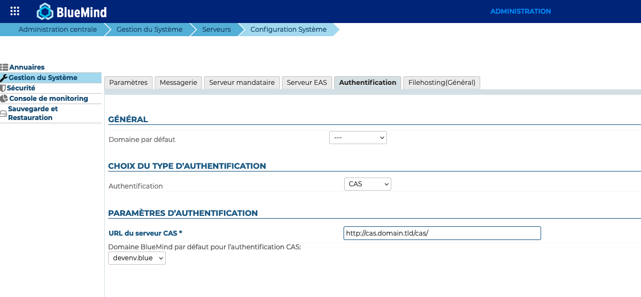The width and height of the screenshot is (641, 297).
Task: Click the BlueMind hexagon logo
Action: pyautogui.click(x=44, y=12)
